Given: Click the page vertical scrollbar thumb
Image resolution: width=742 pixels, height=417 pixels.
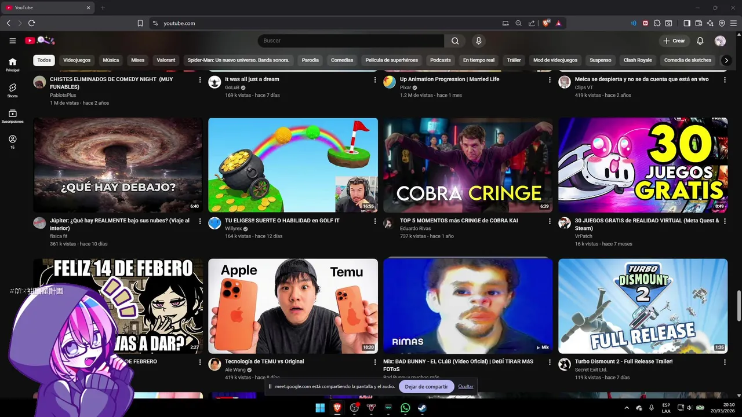Looking at the screenshot, I should pyautogui.click(x=739, y=305).
